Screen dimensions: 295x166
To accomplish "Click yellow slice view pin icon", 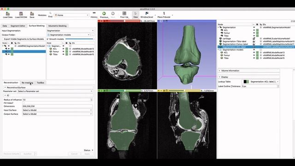I will [x=159, y=90].
